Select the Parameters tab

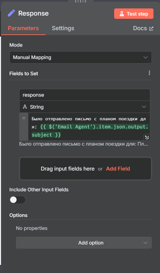coord(23,28)
